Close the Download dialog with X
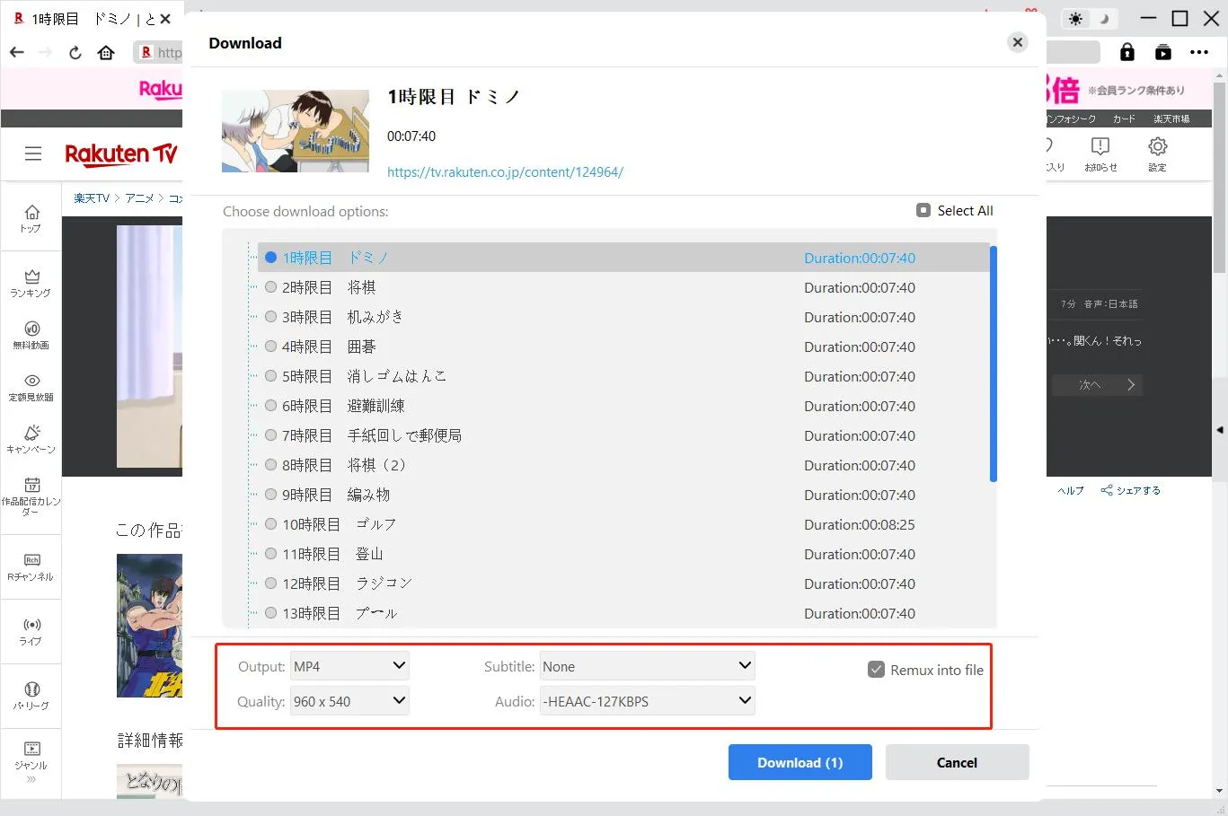1228x816 pixels. 1017,42
